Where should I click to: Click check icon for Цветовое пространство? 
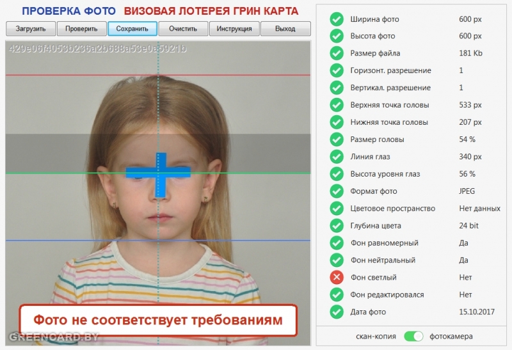[337, 209]
